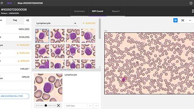Click the arrow button next to Cell Type
194x109 pixels.
[x=96, y=106]
